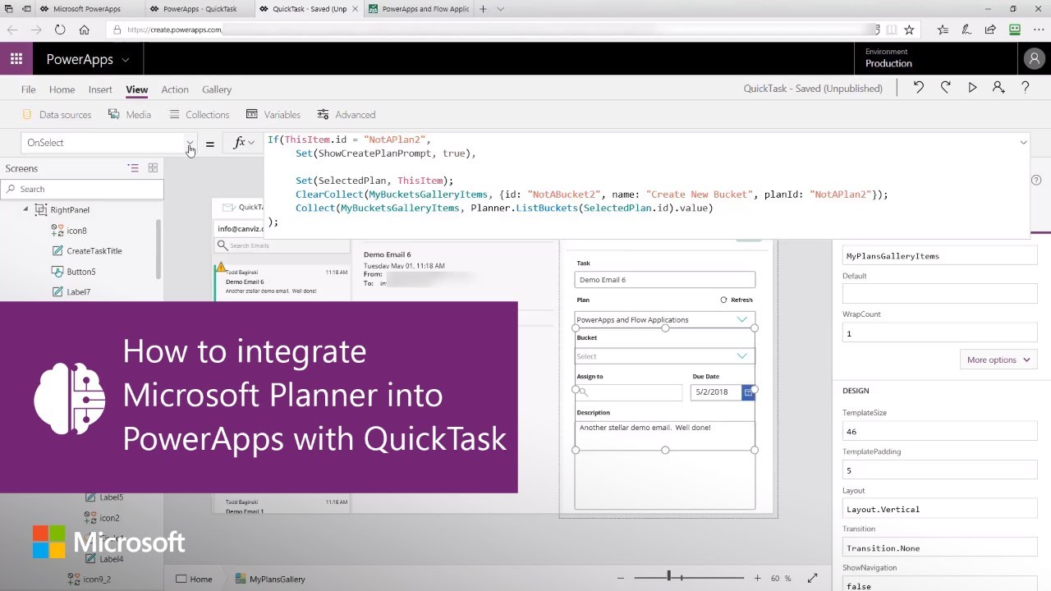Screen dimensions: 1051x591
Task: Click the fit-to-window expand icon
Action: coord(812,579)
